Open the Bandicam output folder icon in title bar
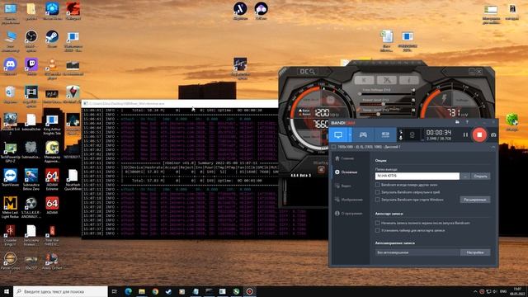The height and width of the screenshot is (297, 528). [457, 122]
